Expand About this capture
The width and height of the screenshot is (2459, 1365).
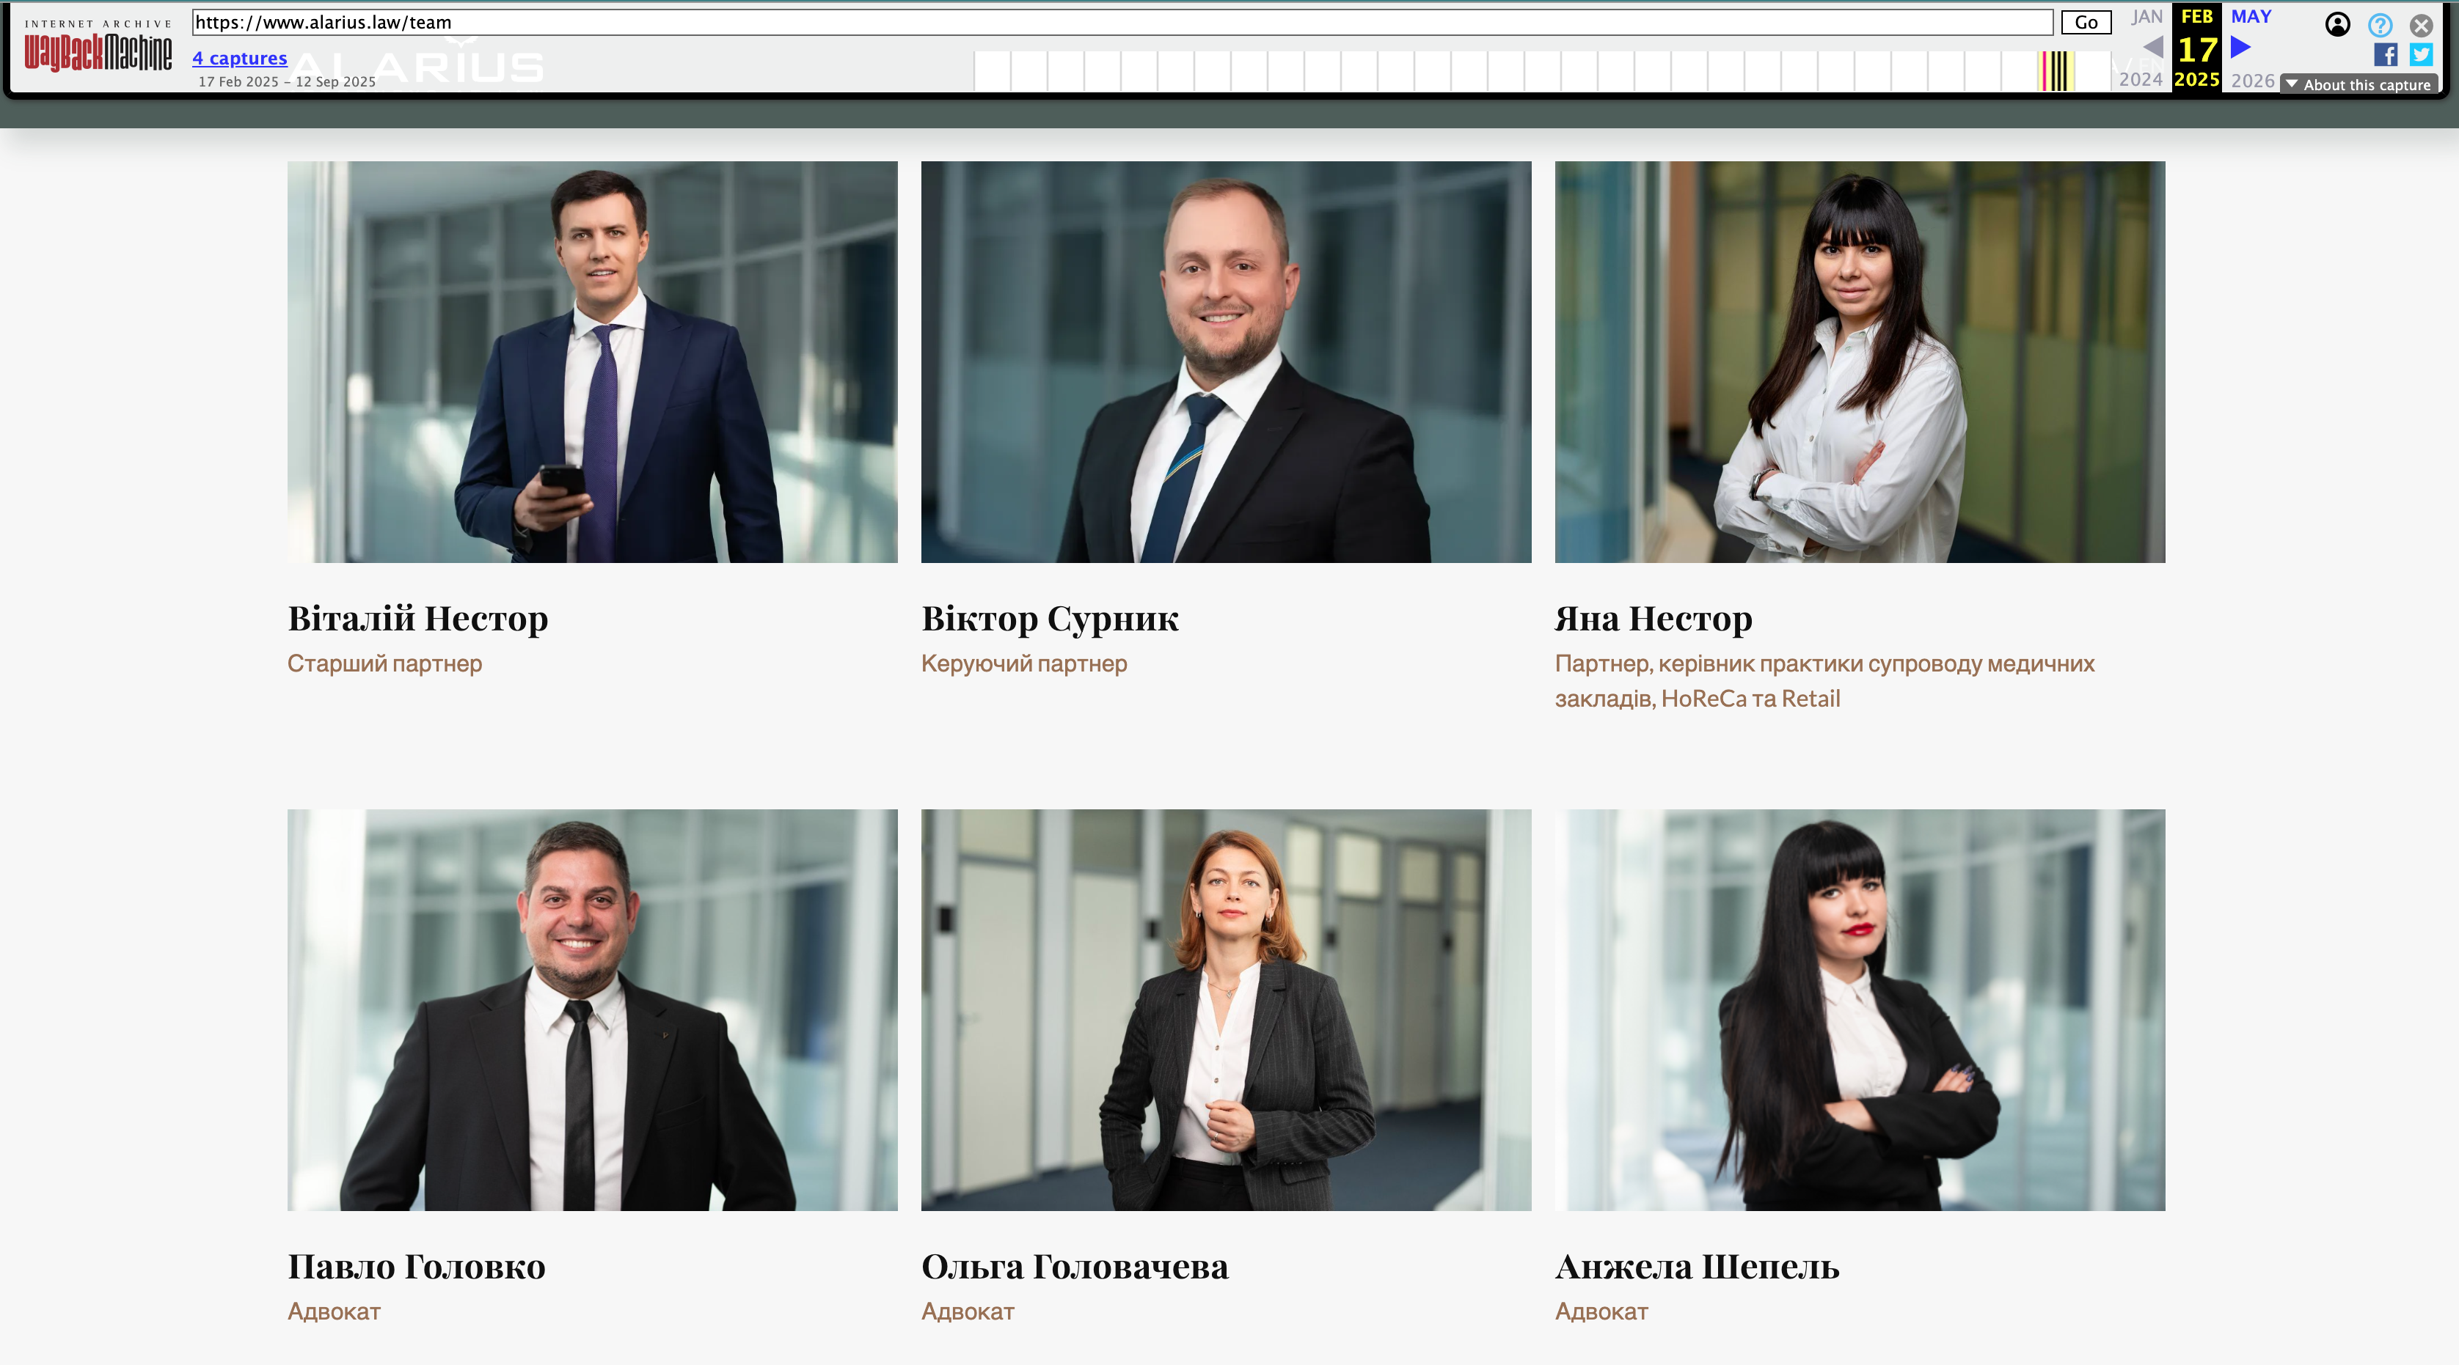(x=2358, y=84)
